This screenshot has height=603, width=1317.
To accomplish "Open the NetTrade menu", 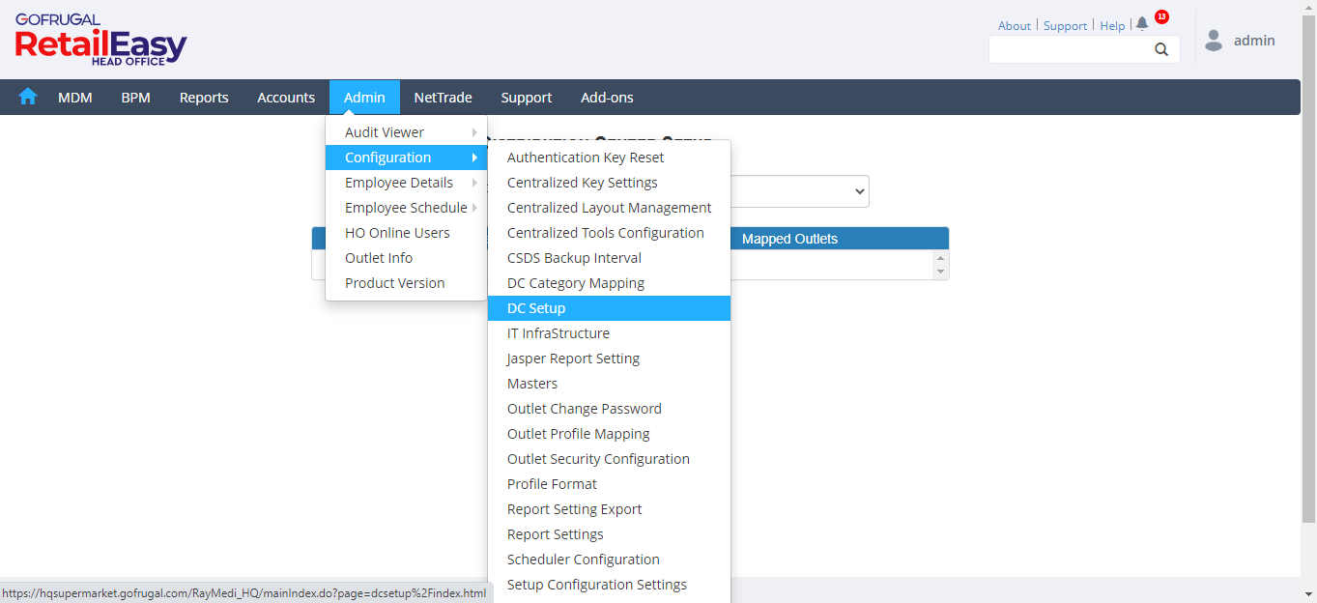I will [x=443, y=98].
